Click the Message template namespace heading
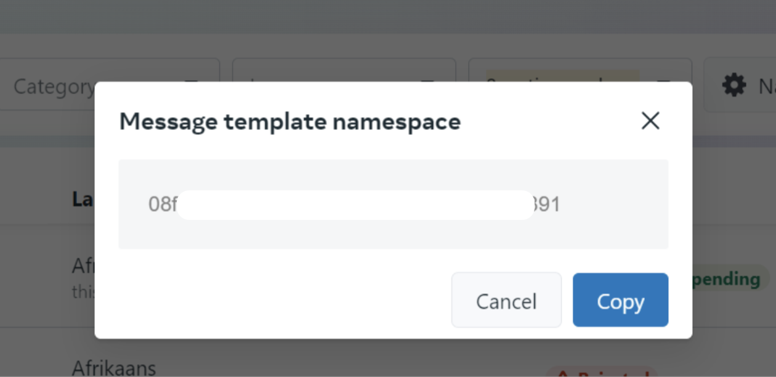776x377 pixels. pyautogui.click(x=290, y=121)
